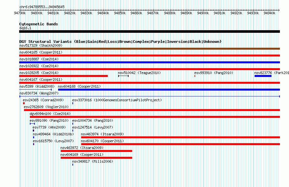Viewport: 289px width, 187px height.
Task: Open nsv604168 (Cooper2011) label
Action: tap(79, 86)
